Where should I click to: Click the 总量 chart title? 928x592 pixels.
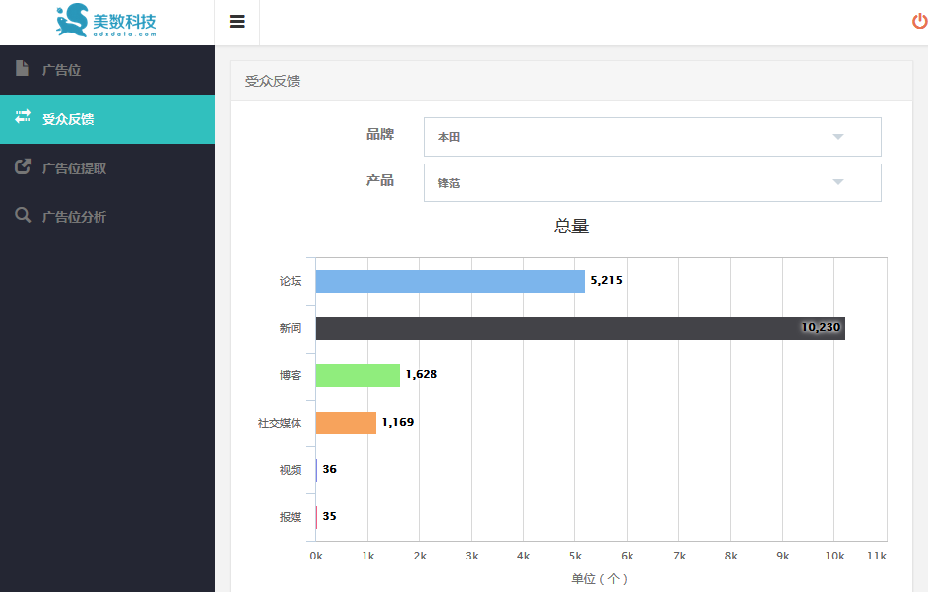click(571, 227)
